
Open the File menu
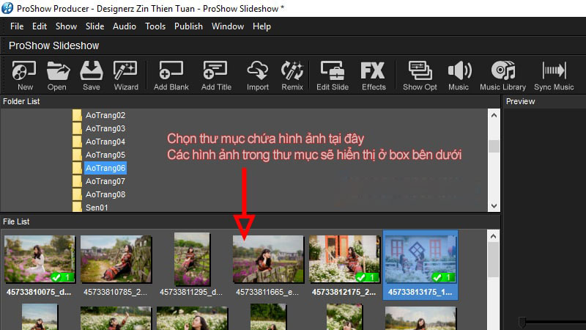click(17, 26)
